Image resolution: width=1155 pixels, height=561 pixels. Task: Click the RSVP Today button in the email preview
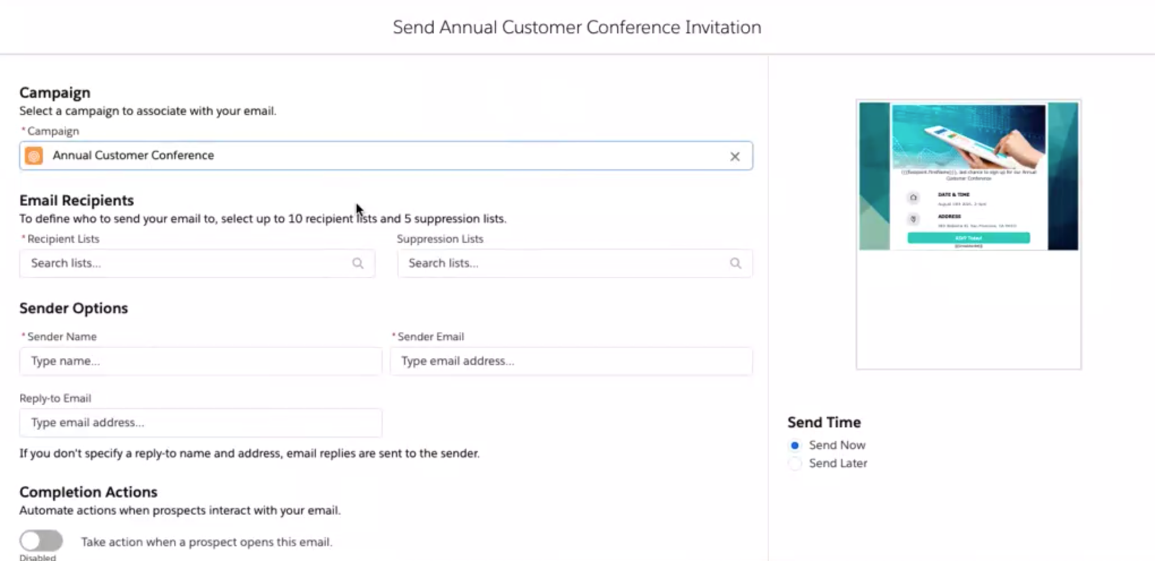[x=969, y=238]
